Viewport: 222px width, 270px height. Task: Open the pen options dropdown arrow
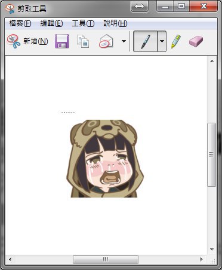coord(162,41)
